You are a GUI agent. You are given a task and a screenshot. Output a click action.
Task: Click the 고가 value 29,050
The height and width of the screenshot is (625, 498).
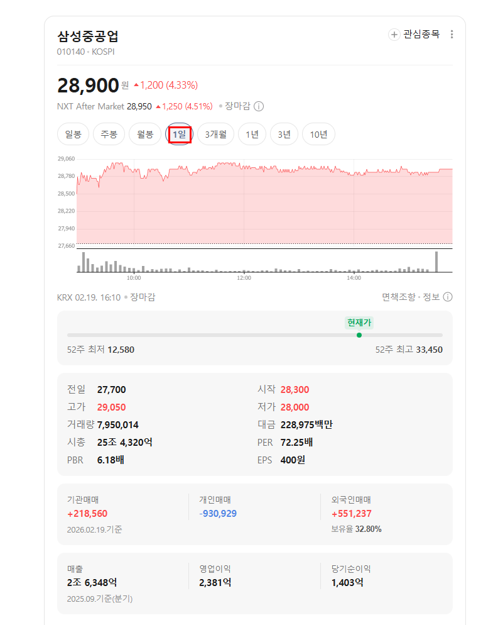(111, 407)
